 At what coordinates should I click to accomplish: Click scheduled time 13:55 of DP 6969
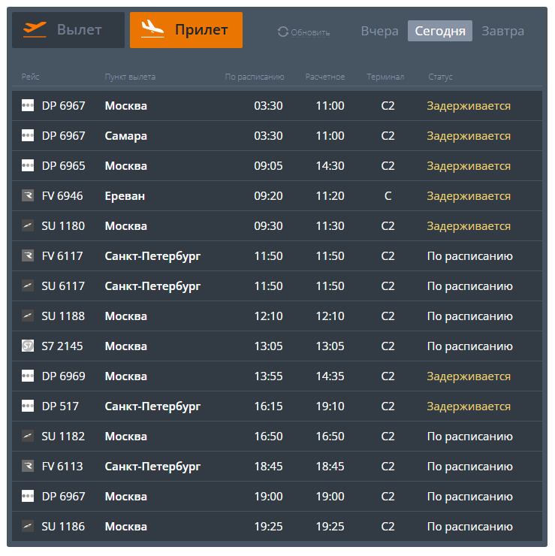[268, 376]
